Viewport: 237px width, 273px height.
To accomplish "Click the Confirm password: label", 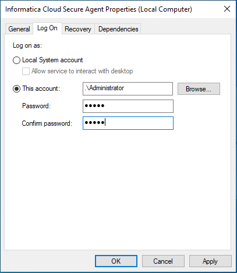I will [47, 123].
